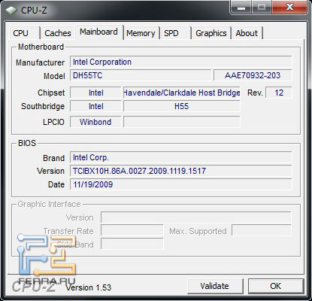Click the OK button
Screen dimensions: 312x301
point(276,286)
